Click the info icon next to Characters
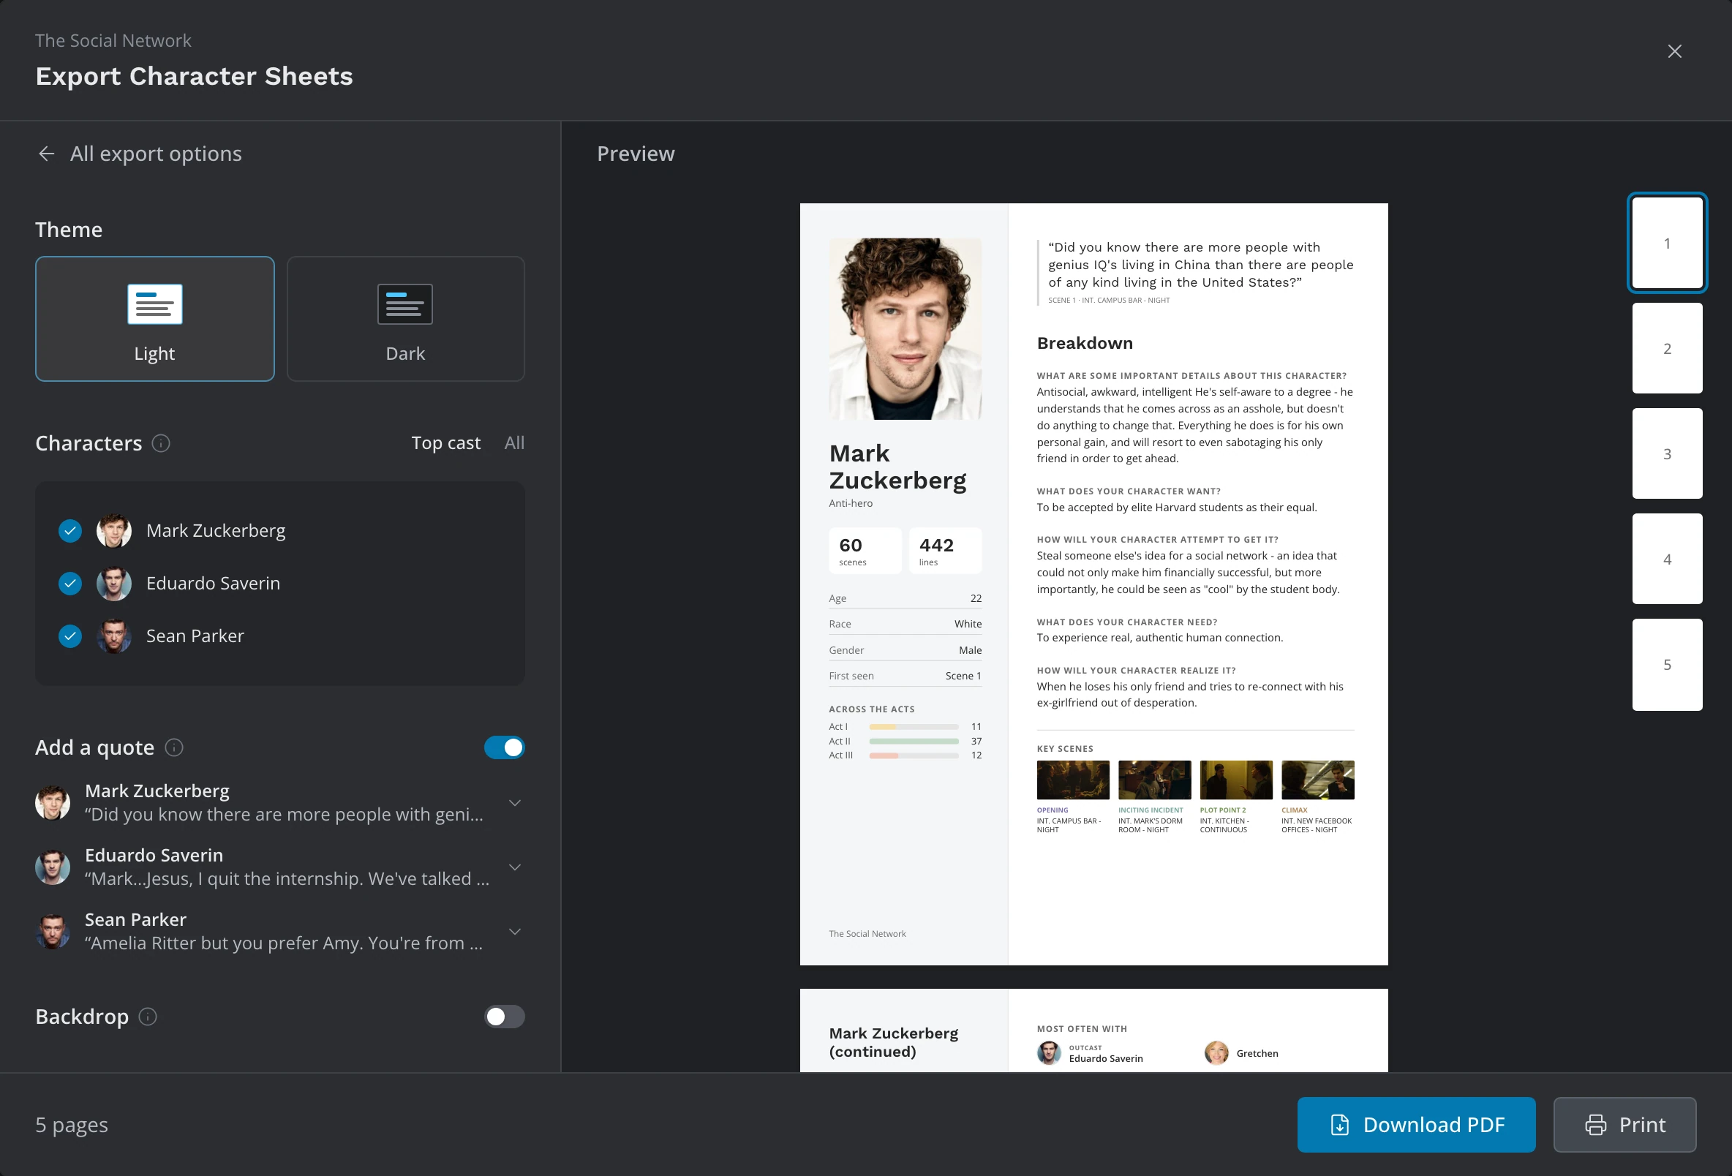Screen dimensions: 1732x1176 click(161, 443)
